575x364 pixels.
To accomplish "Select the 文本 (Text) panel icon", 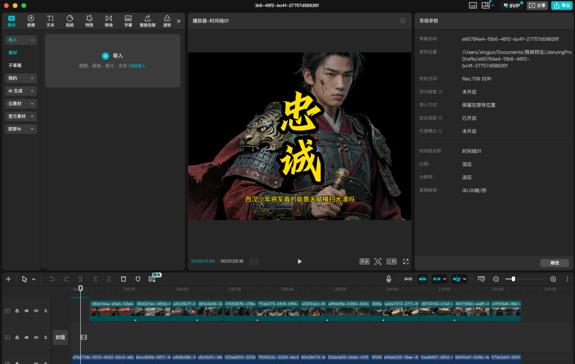I will [x=50, y=21].
